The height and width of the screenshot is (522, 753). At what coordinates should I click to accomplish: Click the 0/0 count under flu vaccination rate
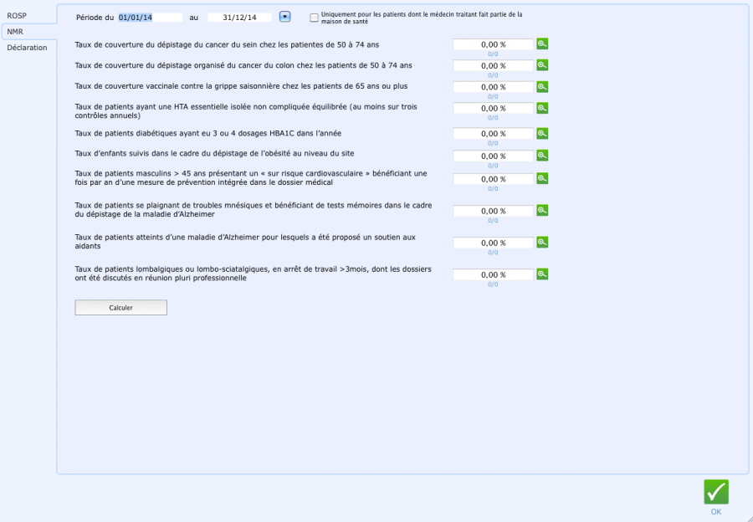coord(493,96)
